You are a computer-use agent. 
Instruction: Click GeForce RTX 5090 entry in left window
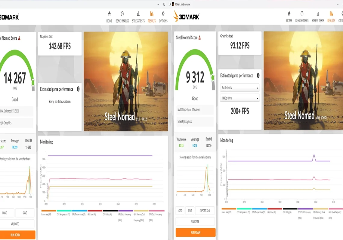point(17,111)
